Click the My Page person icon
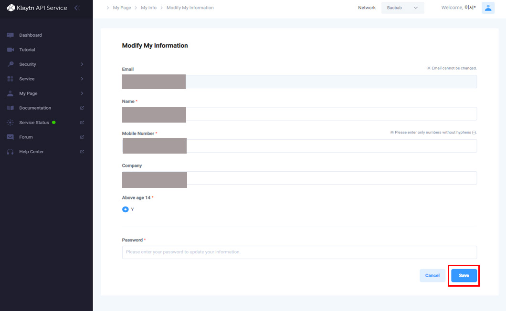Image resolution: width=506 pixels, height=311 pixels. click(x=11, y=93)
